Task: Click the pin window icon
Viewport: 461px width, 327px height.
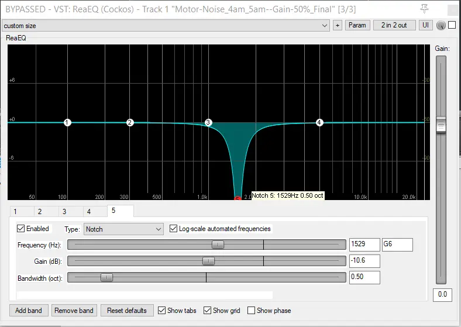Action: pos(424,9)
